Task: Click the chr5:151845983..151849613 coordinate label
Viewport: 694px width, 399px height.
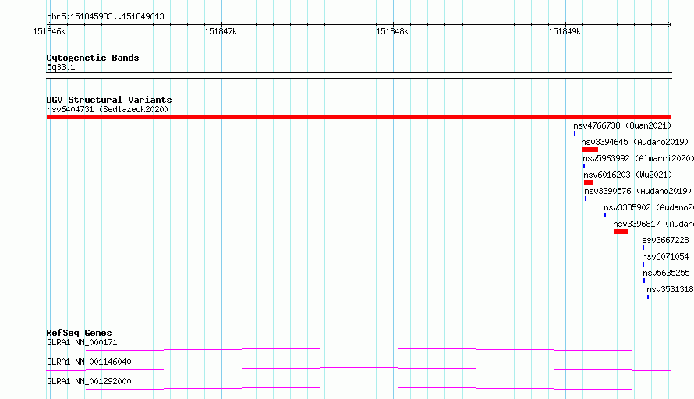Action: (105, 16)
